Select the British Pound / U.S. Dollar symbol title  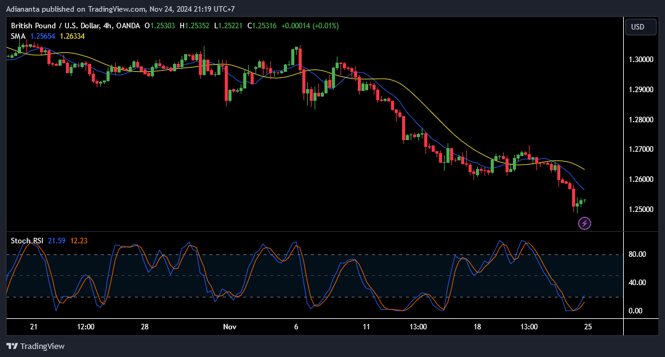pos(76,26)
